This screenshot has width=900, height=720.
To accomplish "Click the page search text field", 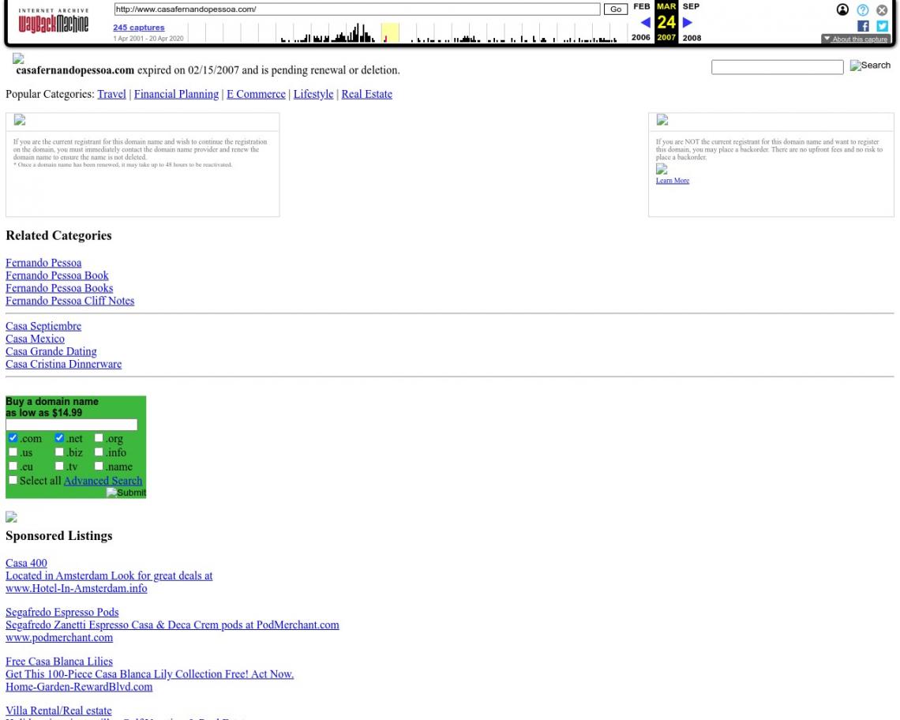I will point(777,67).
